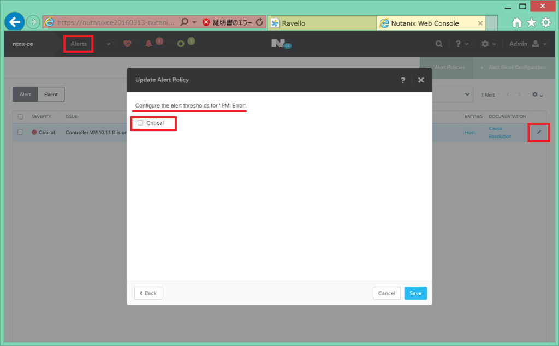Sort by the ISSUE column header
The width and height of the screenshot is (559, 346).
pos(72,117)
